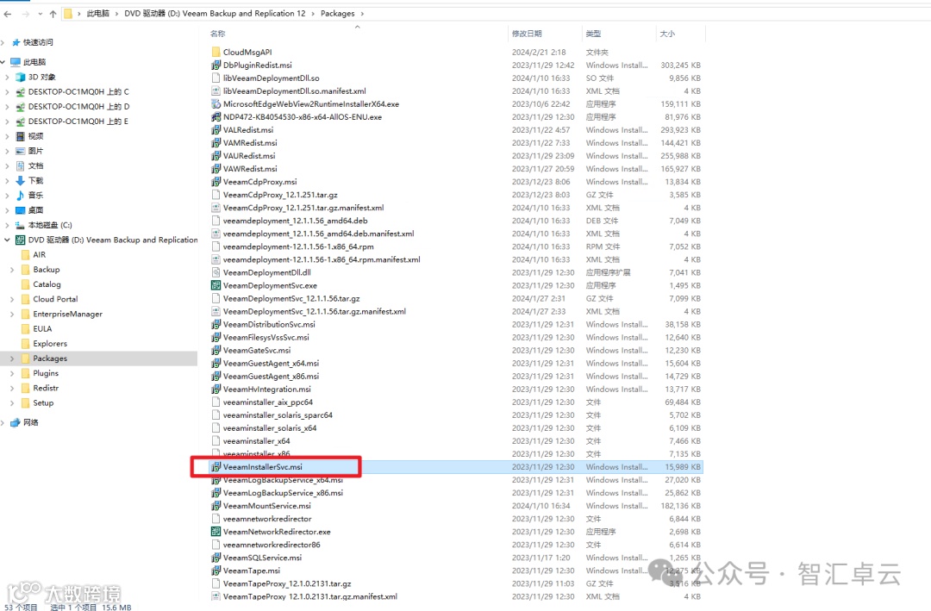The image size is (931, 611).
Task: Select the Catalog folder in tree
Action: (x=47, y=284)
